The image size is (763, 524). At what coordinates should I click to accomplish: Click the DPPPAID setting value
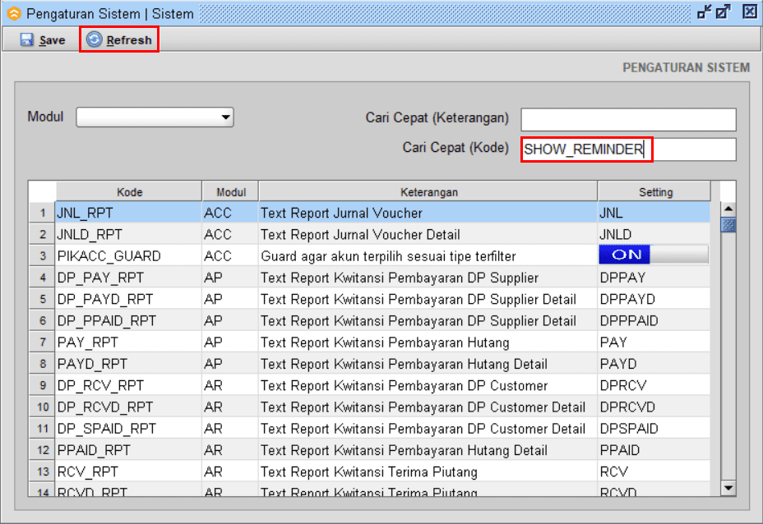(x=629, y=321)
